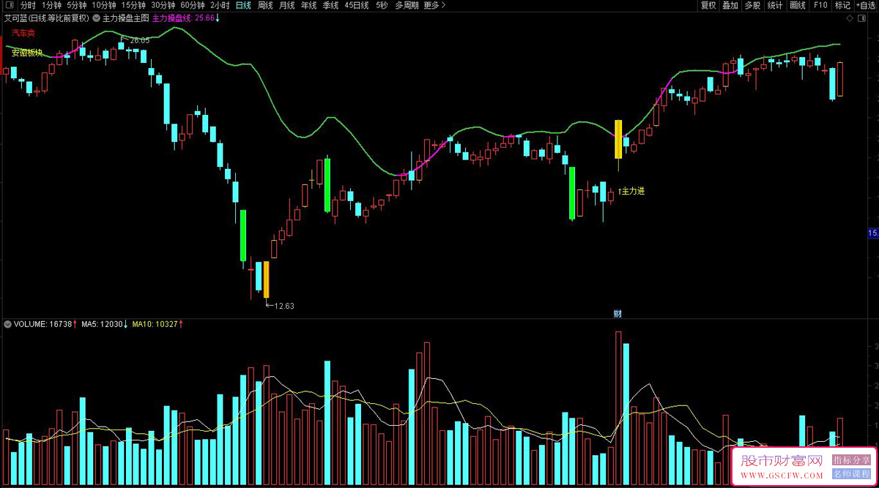Open the 主力操盘主图 indicator dropdown circle
The image size is (879, 488).
click(x=97, y=17)
